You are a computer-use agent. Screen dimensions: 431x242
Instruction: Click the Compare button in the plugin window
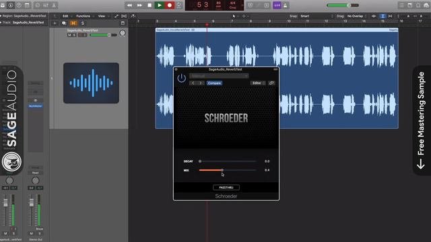click(x=214, y=83)
